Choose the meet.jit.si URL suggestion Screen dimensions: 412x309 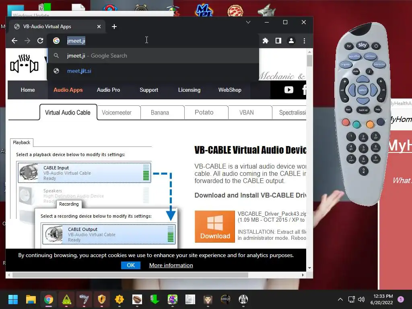153,71
